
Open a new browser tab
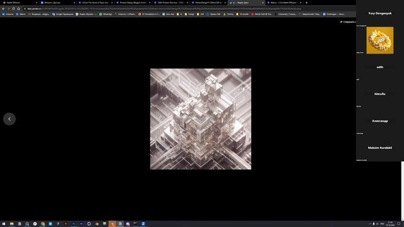(x=306, y=3)
